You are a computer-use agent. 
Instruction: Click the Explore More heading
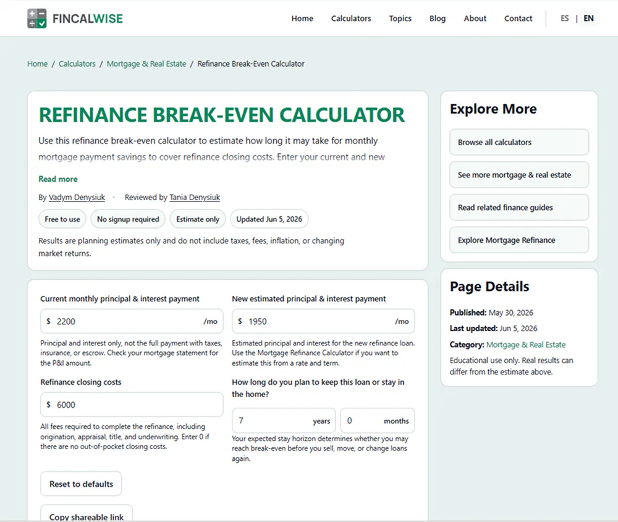493,109
